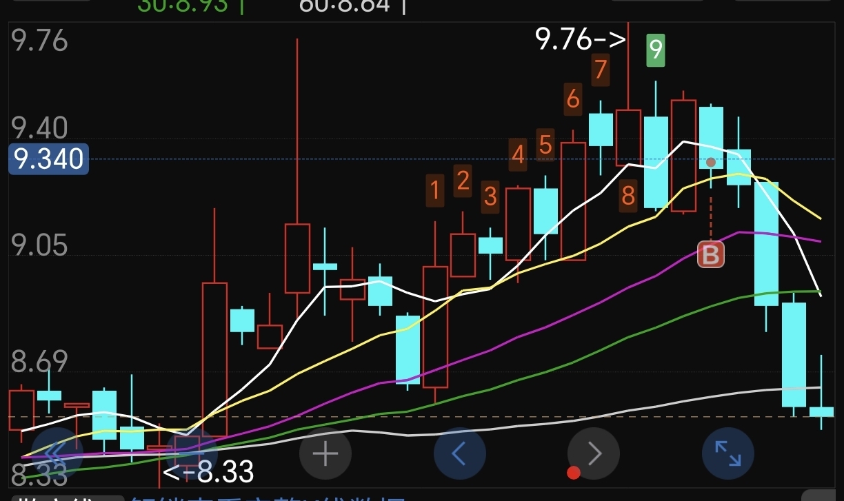Open fullscreen chart with the expand arrows icon
The width and height of the screenshot is (844, 501).
[x=727, y=453]
